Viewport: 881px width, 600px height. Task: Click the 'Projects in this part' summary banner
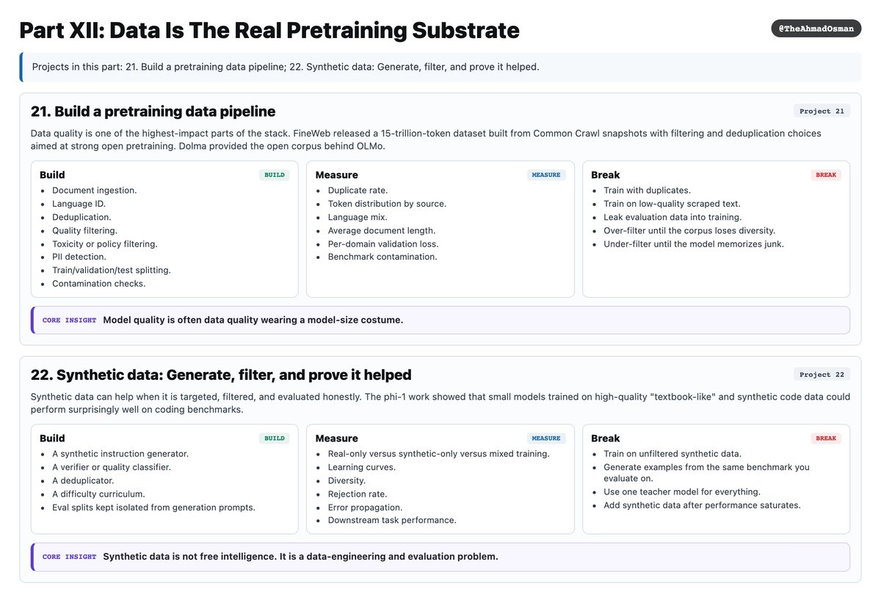click(x=440, y=67)
